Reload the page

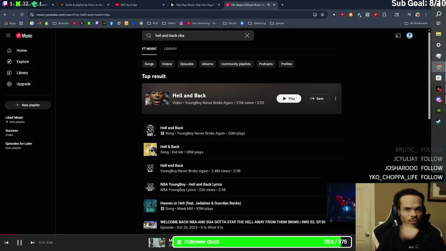tap(22, 15)
